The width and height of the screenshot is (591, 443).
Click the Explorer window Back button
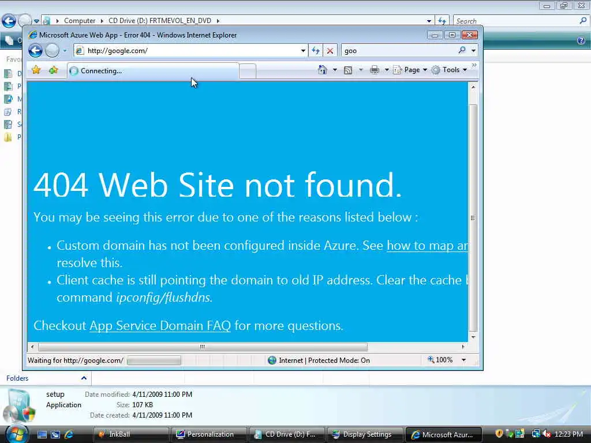pyautogui.click(x=9, y=21)
